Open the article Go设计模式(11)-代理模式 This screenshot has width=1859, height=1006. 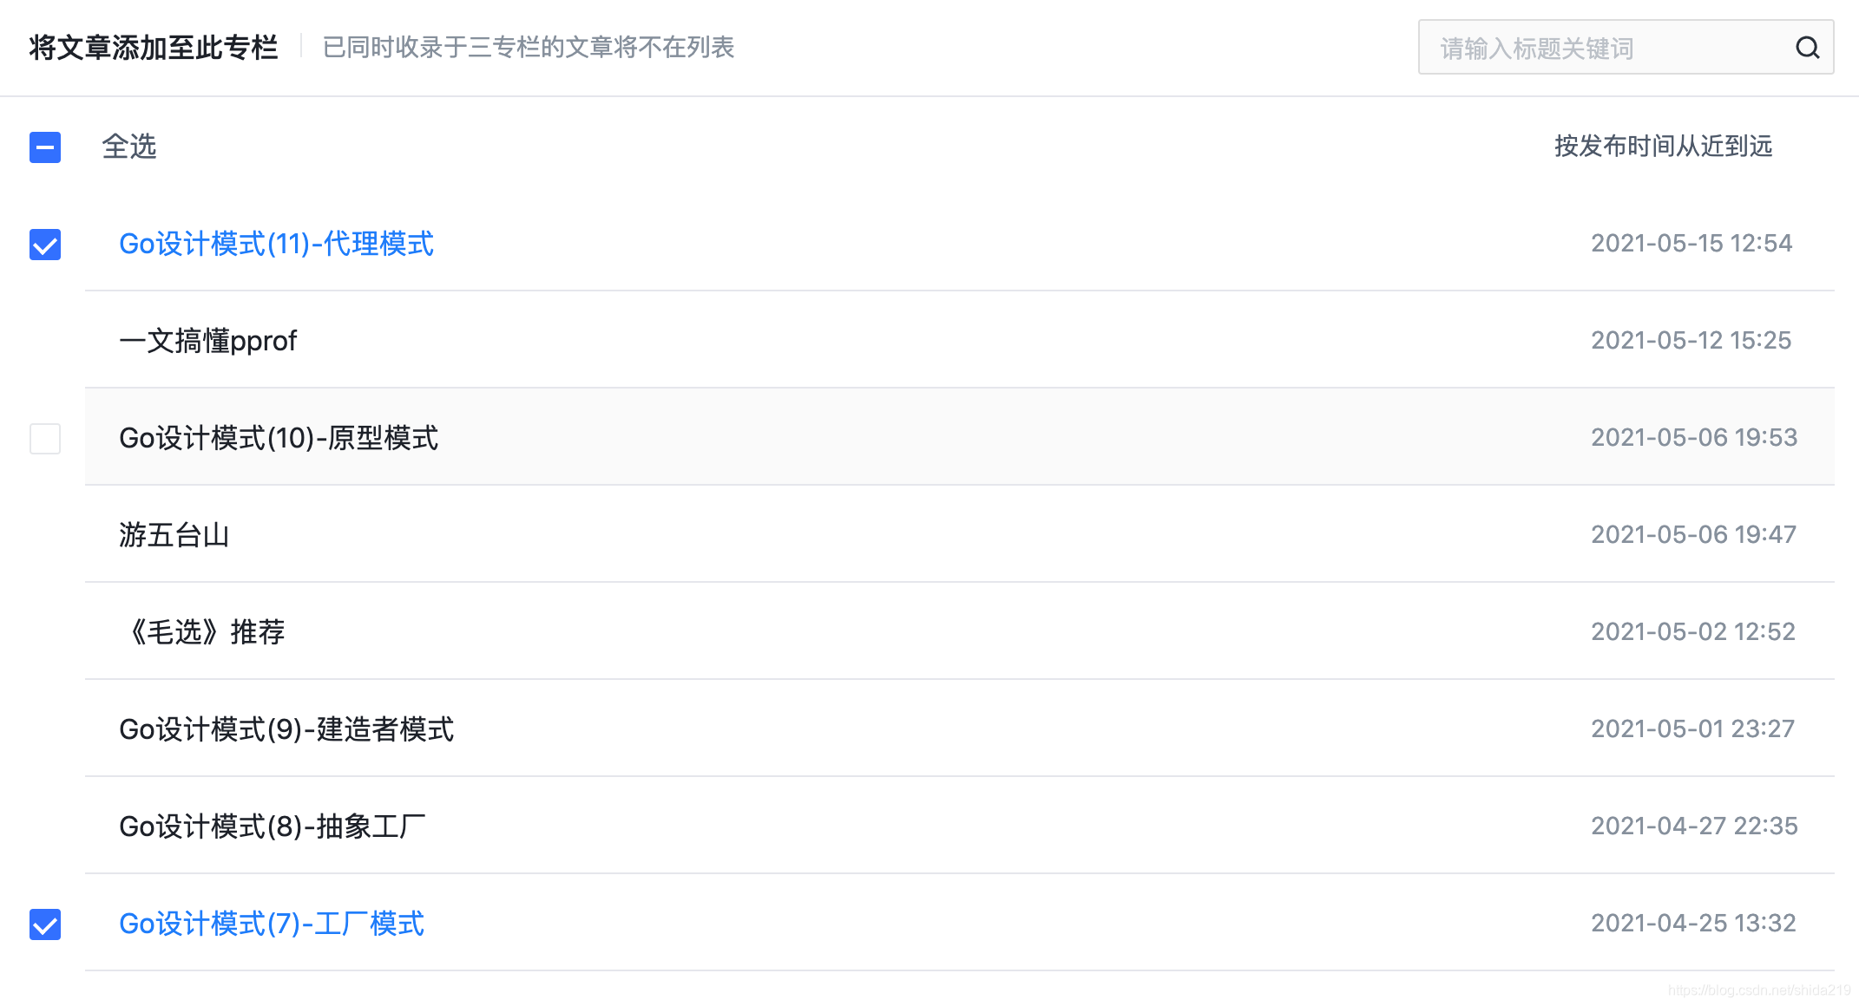click(x=278, y=245)
